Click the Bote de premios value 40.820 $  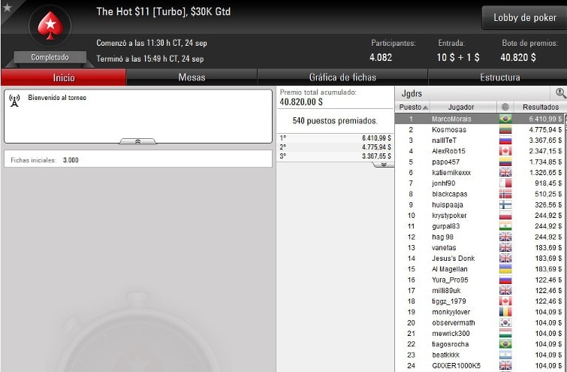(x=518, y=57)
